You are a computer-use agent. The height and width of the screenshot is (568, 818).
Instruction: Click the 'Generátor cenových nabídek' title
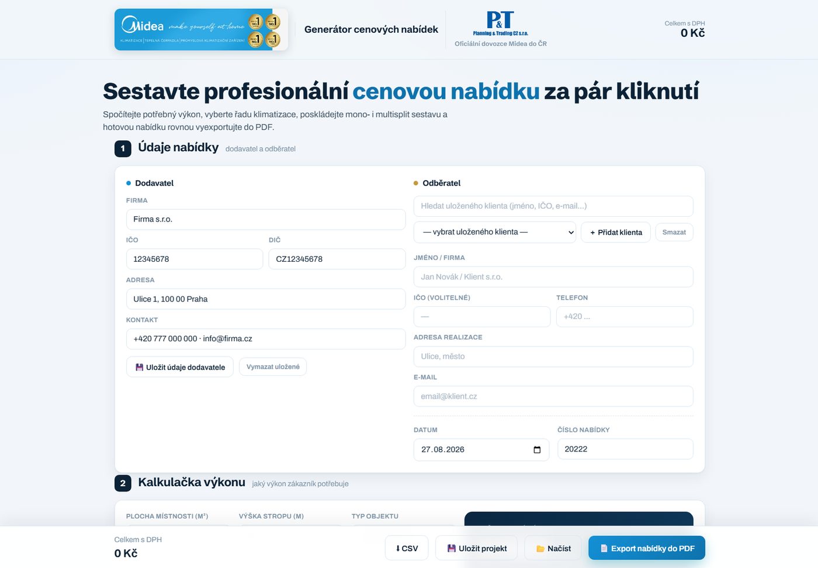(x=371, y=29)
